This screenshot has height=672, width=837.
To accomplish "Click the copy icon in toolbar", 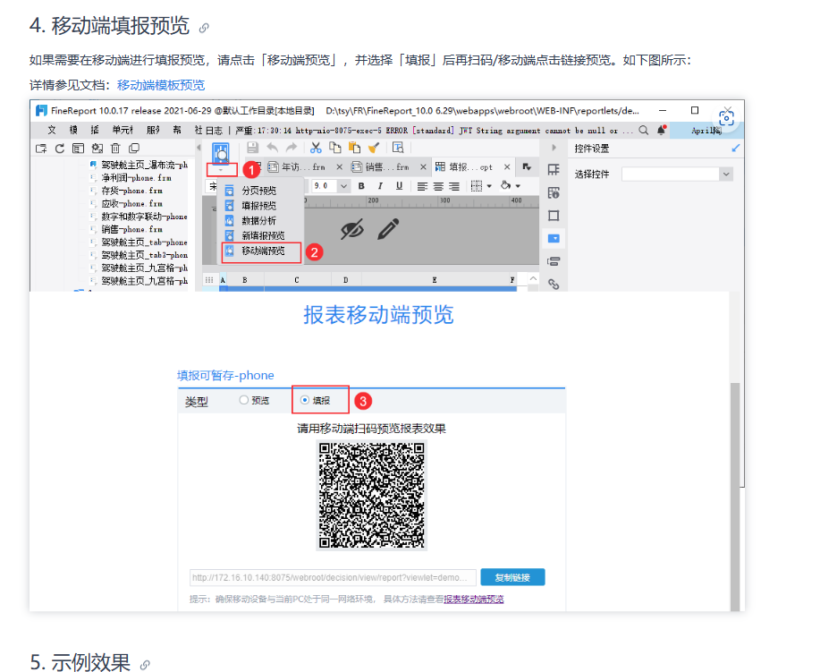I will pos(335,148).
